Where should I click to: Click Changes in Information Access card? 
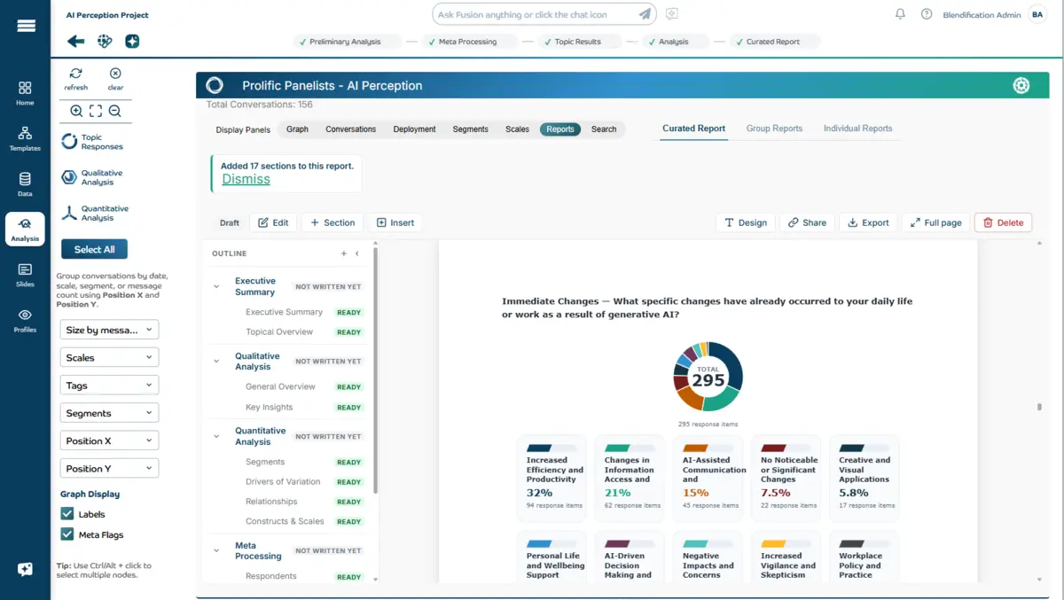click(630, 476)
